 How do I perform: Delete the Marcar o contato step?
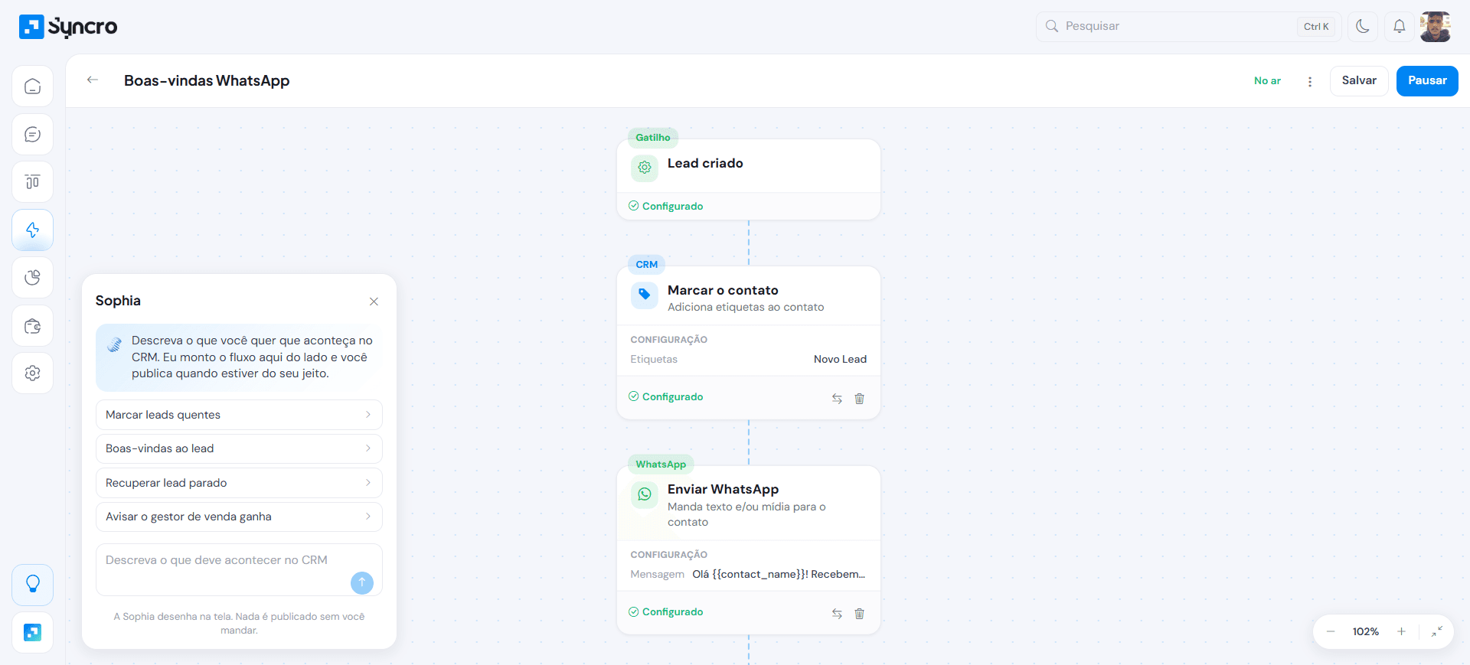pyautogui.click(x=860, y=399)
